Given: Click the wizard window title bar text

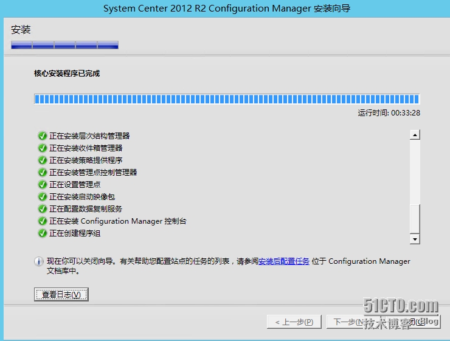Looking at the screenshot, I should pos(227,9).
